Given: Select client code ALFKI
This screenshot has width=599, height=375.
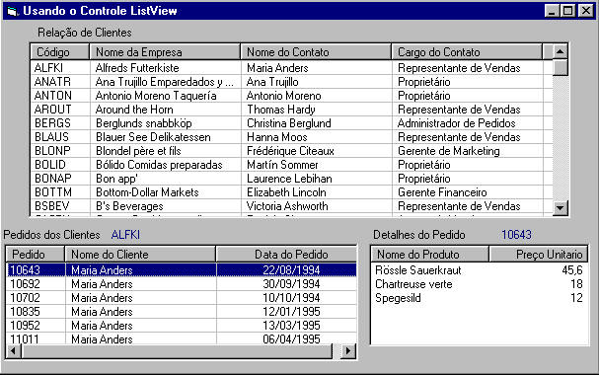Looking at the screenshot, I should [x=48, y=68].
